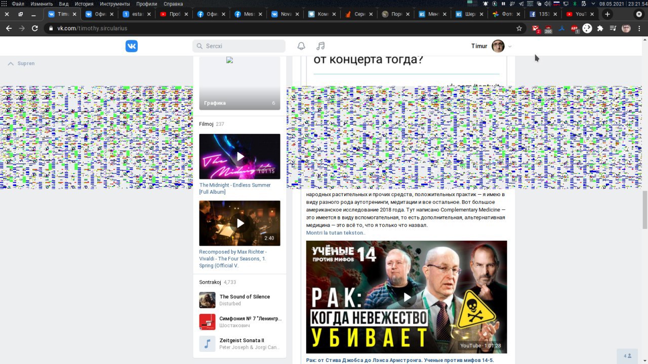Open the Изменить menu
The height and width of the screenshot is (364, 648).
pyautogui.click(x=42, y=4)
